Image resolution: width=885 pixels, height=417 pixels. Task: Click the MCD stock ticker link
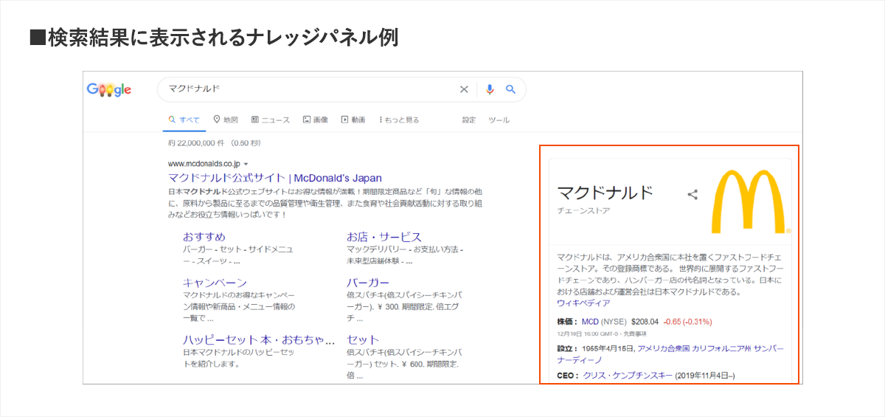590,322
